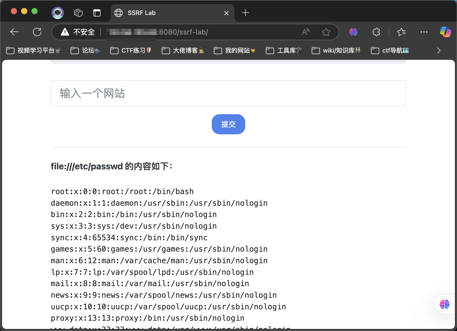Open the favorites list icon
This screenshot has height=331, width=457.
[401, 32]
